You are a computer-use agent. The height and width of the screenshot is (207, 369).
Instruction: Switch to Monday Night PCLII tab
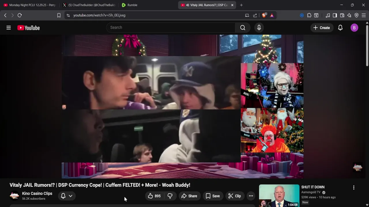click(30, 5)
